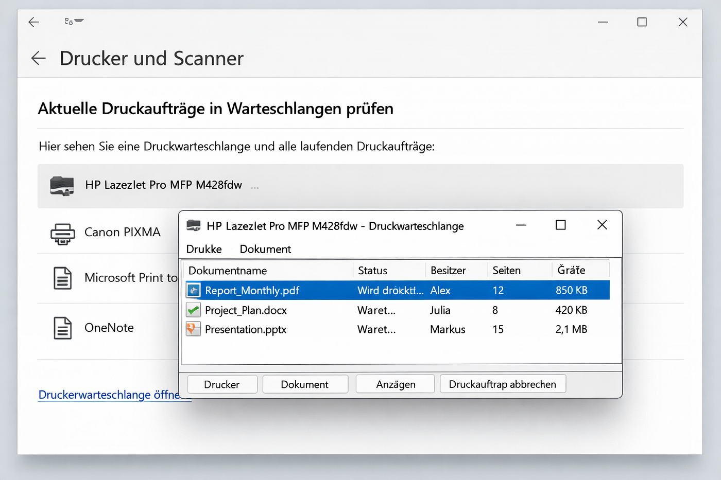Click the Dokument button at bottom
Image resolution: width=721 pixels, height=480 pixels.
(305, 384)
